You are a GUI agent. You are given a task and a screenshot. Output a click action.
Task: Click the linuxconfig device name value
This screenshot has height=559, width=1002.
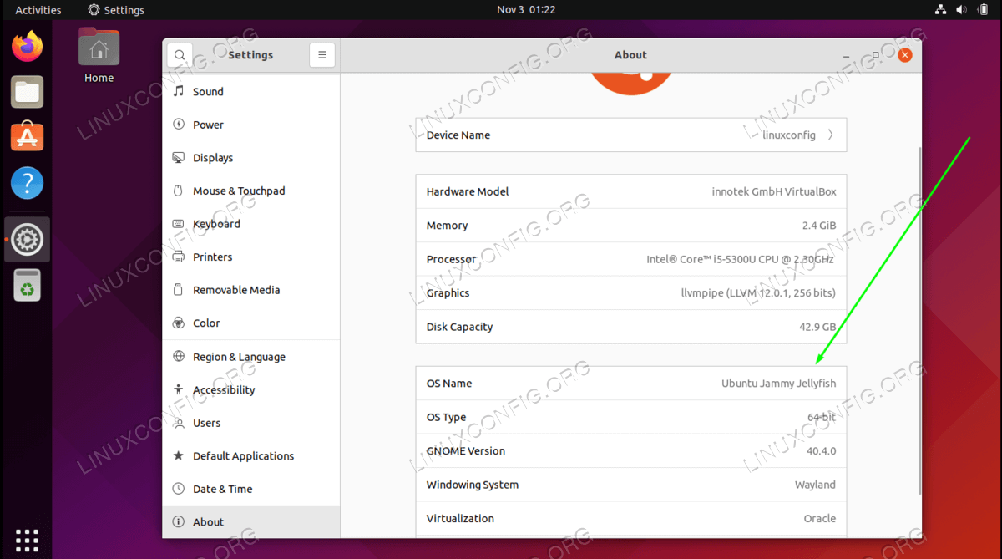pyautogui.click(x=789, y=135)
